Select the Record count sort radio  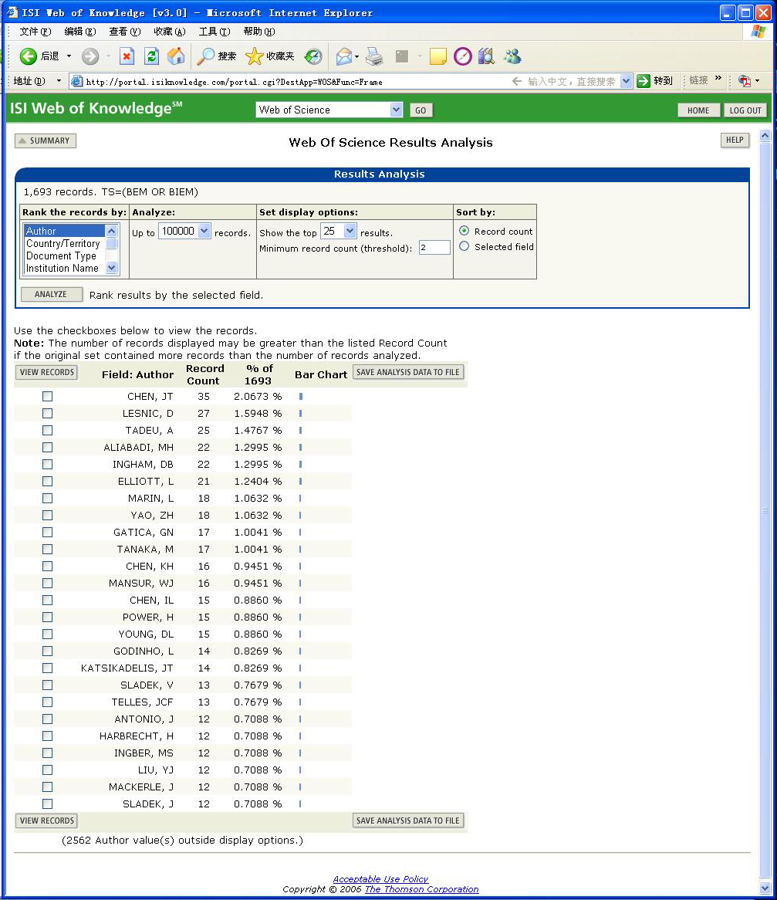[x=465, y=231]
